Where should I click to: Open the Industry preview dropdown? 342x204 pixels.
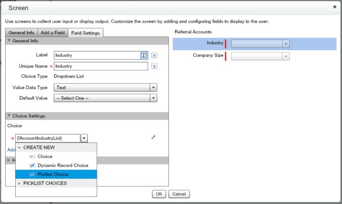coord(286,44)
